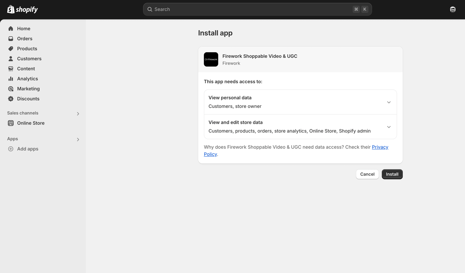This screenshot has height=273, width=465.
Task: Click the Analytics bar chart icon
Action: tap(11, 79)
